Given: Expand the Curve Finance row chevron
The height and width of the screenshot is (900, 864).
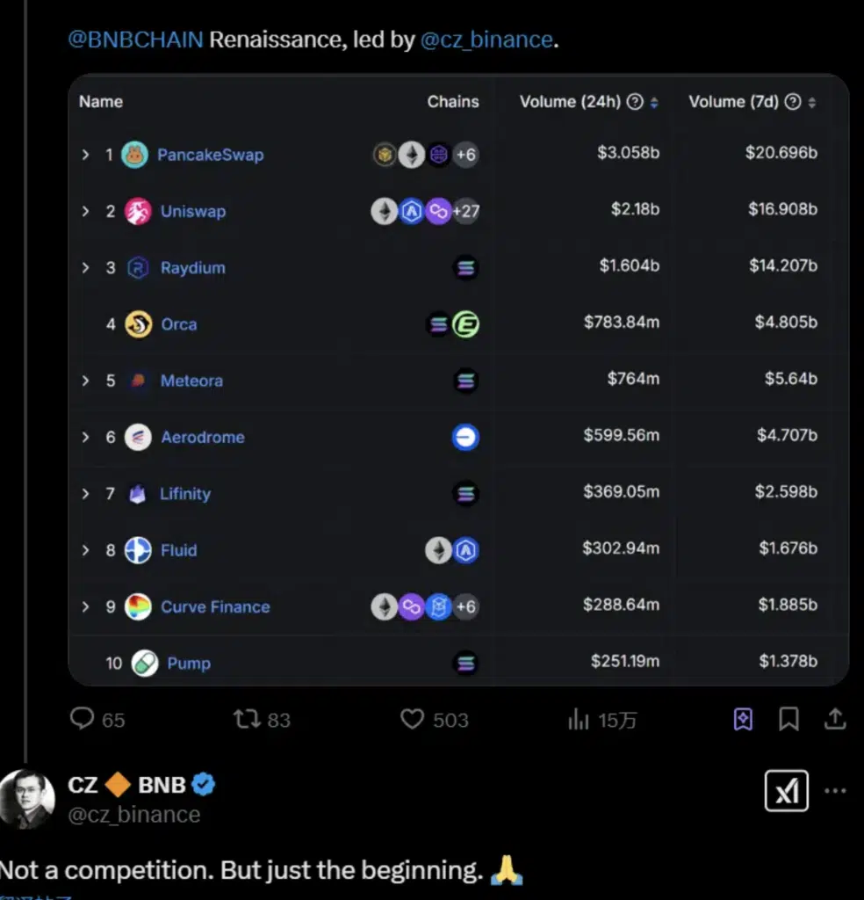Looking at the screenshot, I should [x=85, y=606].
